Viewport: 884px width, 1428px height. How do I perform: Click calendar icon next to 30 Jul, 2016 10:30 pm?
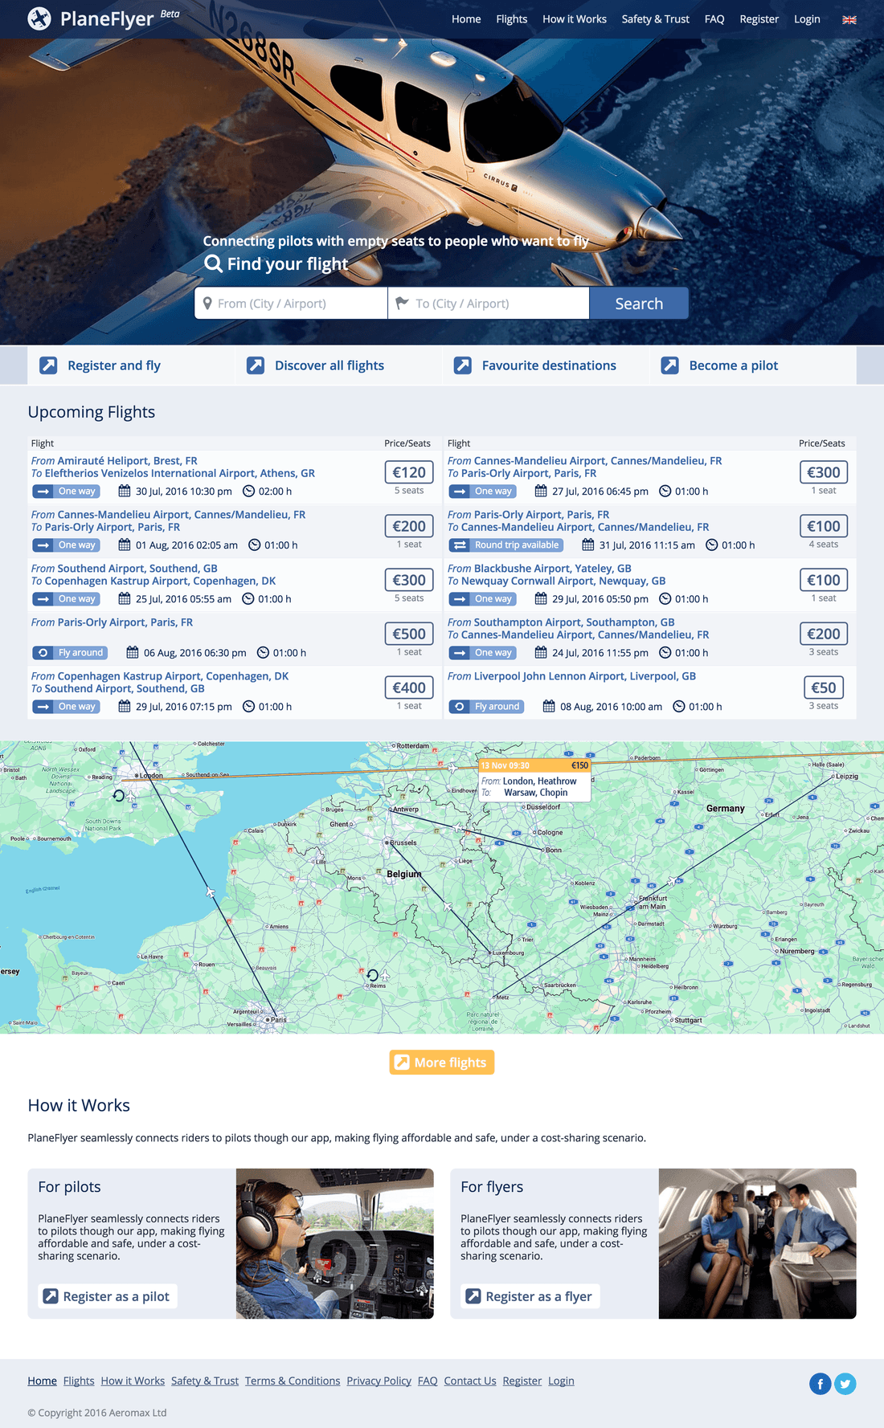(x=125, y=491)
